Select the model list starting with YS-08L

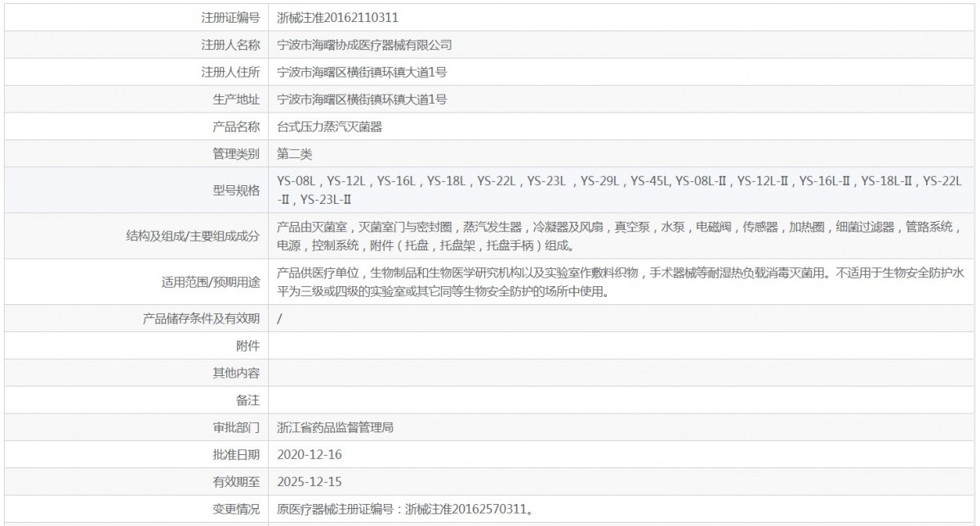[x=621, y=190]
